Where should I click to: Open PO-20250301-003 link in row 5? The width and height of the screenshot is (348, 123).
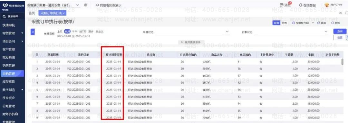coord(79,90)
